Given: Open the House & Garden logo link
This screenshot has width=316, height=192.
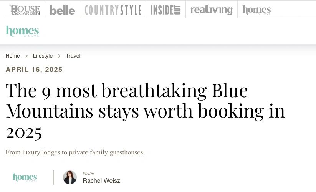Looking at the screenshot, I should (25, 10).
